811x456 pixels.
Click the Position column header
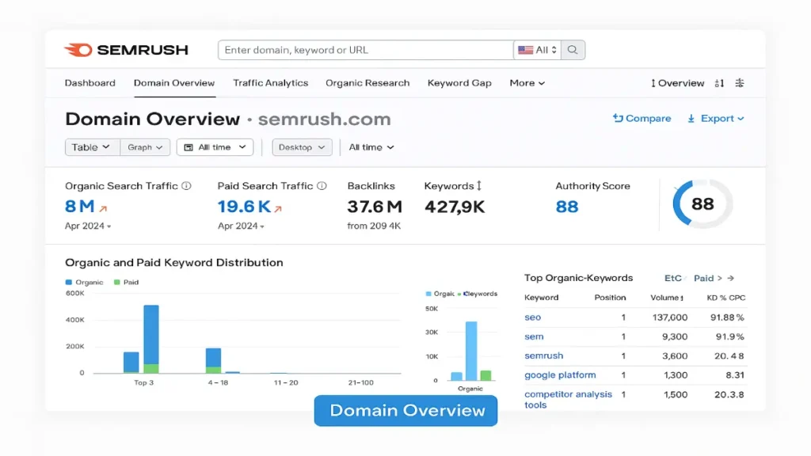(610, 298)
